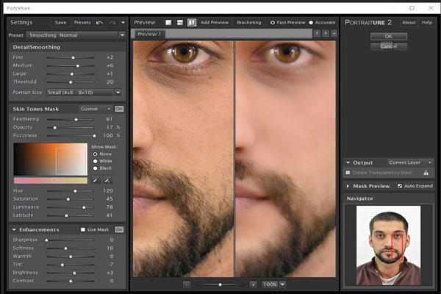Open the Portrait Size dropdown
Screen dimensions: 441x294
pos(85,93)
